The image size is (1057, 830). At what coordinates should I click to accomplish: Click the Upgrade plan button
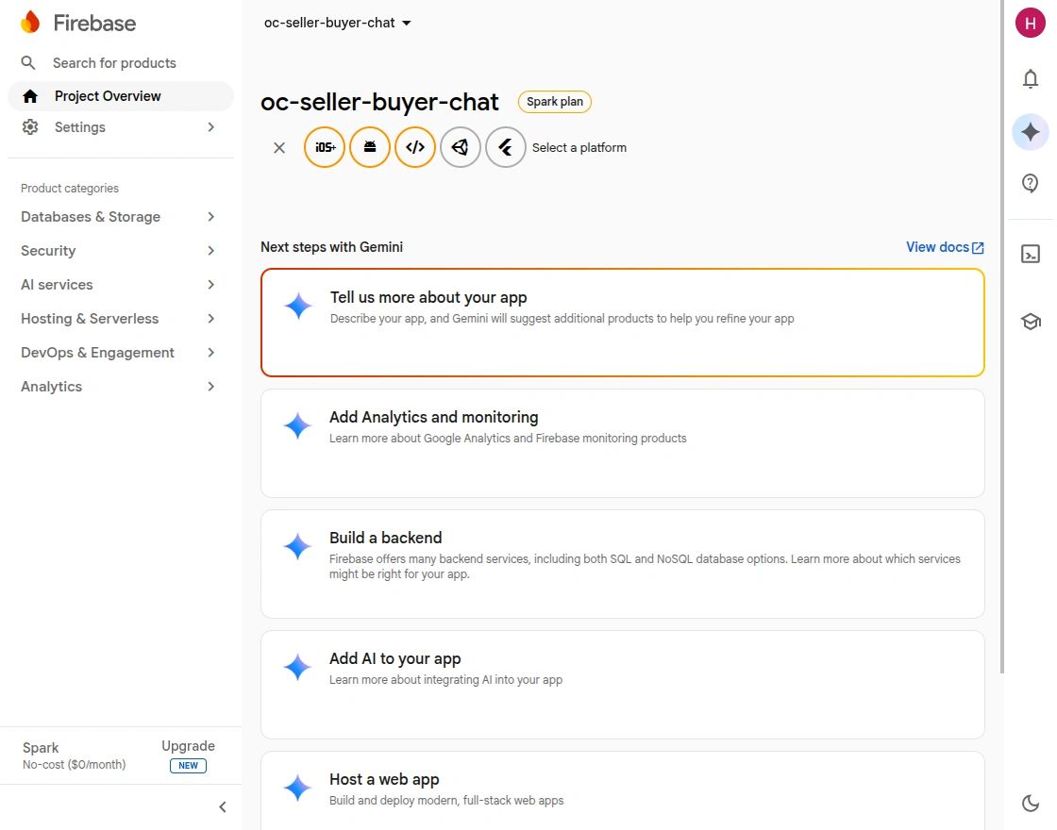(x=188, y=746)
